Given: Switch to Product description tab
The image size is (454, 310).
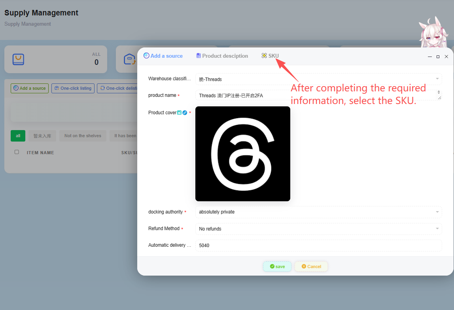Looking at the screenshot, I should click(x=222, y=56).
